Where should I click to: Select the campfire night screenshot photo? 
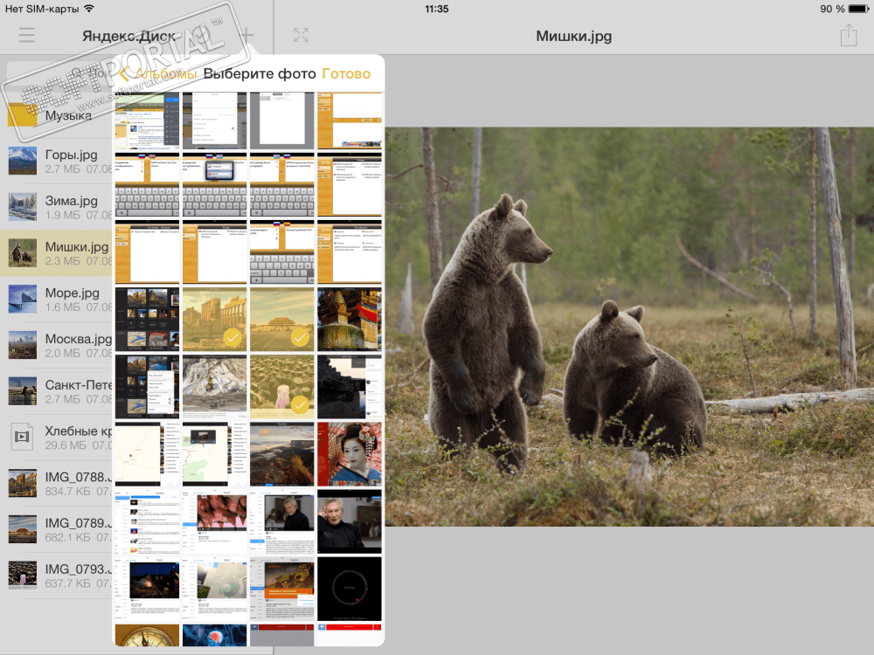pos(147,589)
